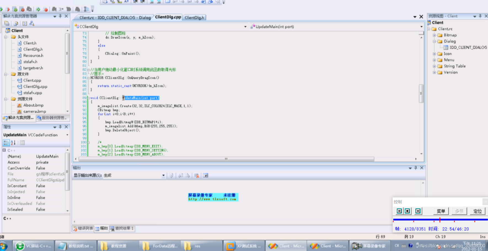The height and width of the screenshot is (251, 488).
Task: Expand the Version folder in Resource View
Action: coord(435,72)
